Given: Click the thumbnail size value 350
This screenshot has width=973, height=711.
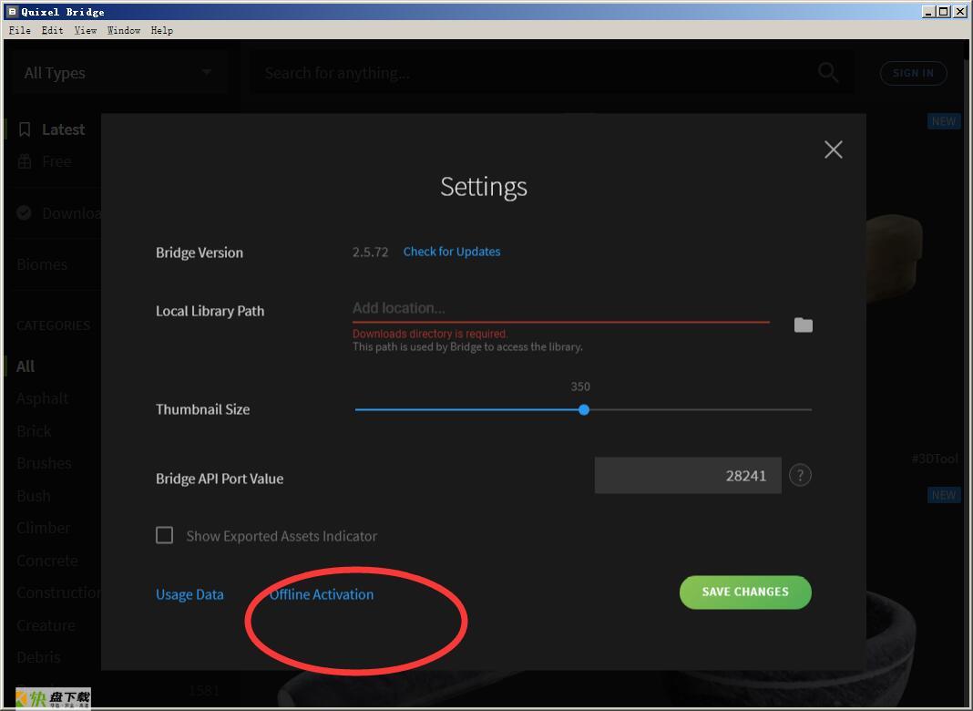Looking at the screenshot, I should pos(580,386).
